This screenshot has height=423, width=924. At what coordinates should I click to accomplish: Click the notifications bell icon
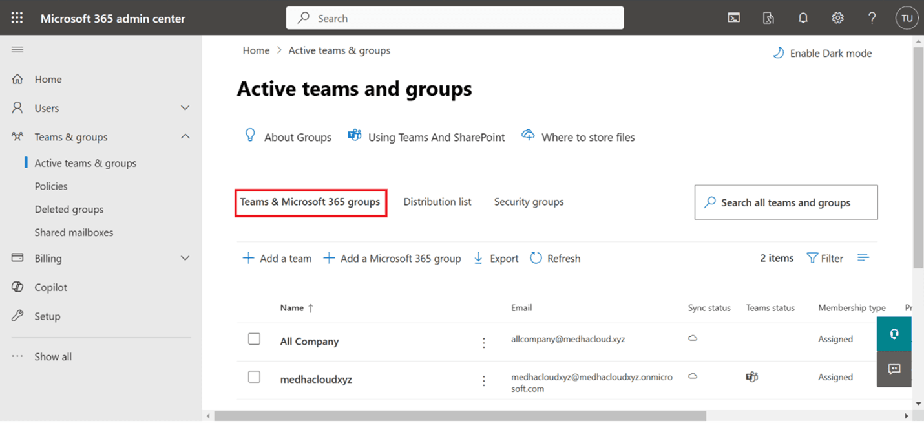coord(803,17)
